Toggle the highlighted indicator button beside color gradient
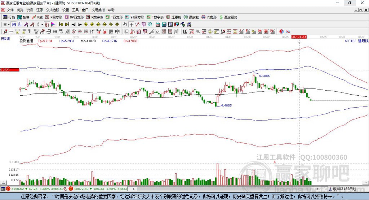This screenshot has width=369, height=200. 47,25
